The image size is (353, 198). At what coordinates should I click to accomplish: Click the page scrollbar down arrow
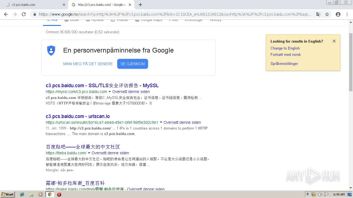point(351,188)
